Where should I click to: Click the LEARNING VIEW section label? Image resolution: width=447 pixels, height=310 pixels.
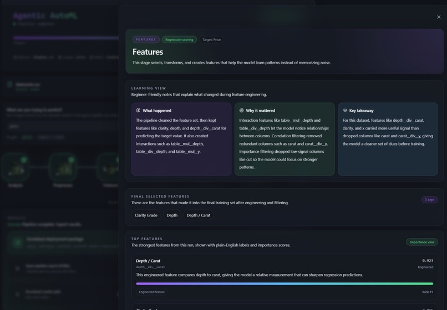coord(149,88)
